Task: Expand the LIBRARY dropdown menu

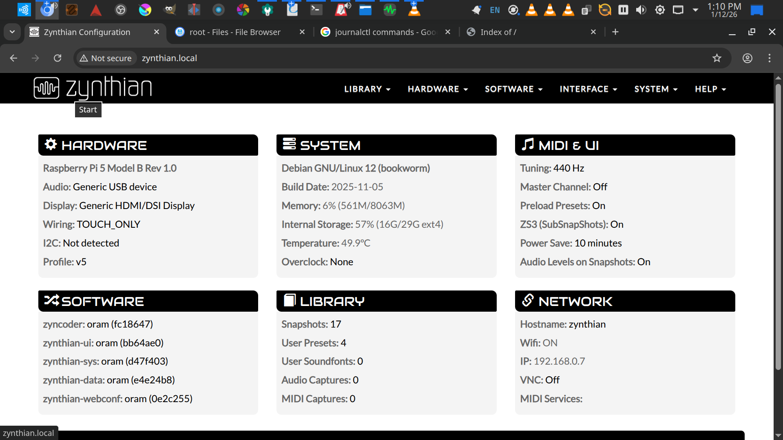Action: pyautogui.click(x=367, y=89)
